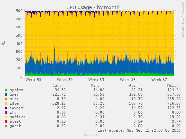Click the 'user' legend label

tap(14, 94)
